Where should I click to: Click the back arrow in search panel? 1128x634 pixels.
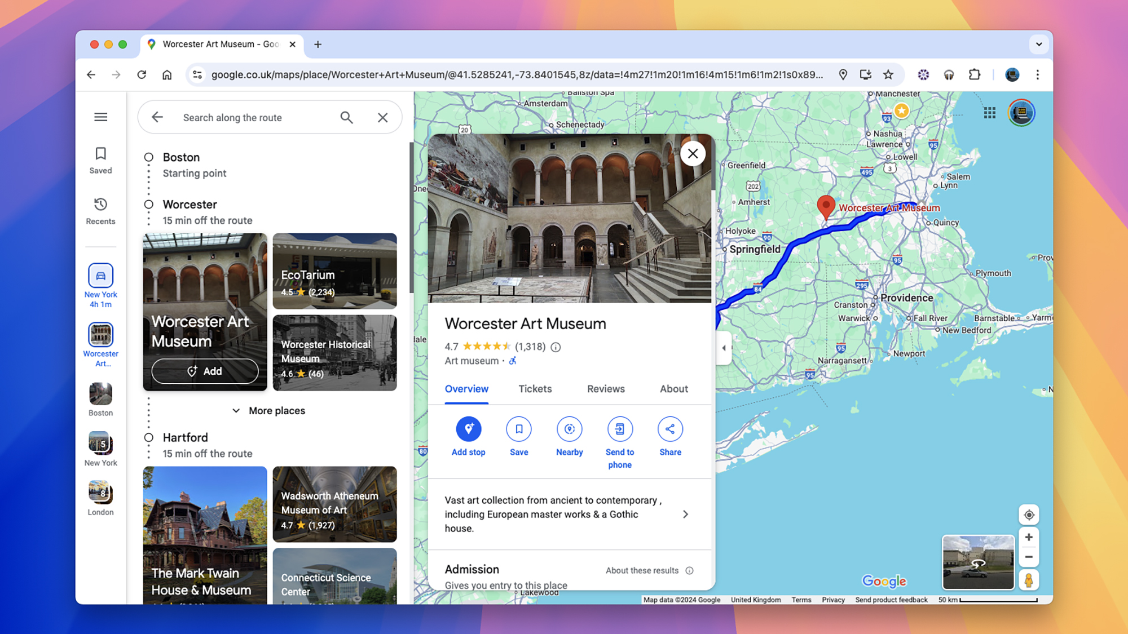tap(156, 117)
